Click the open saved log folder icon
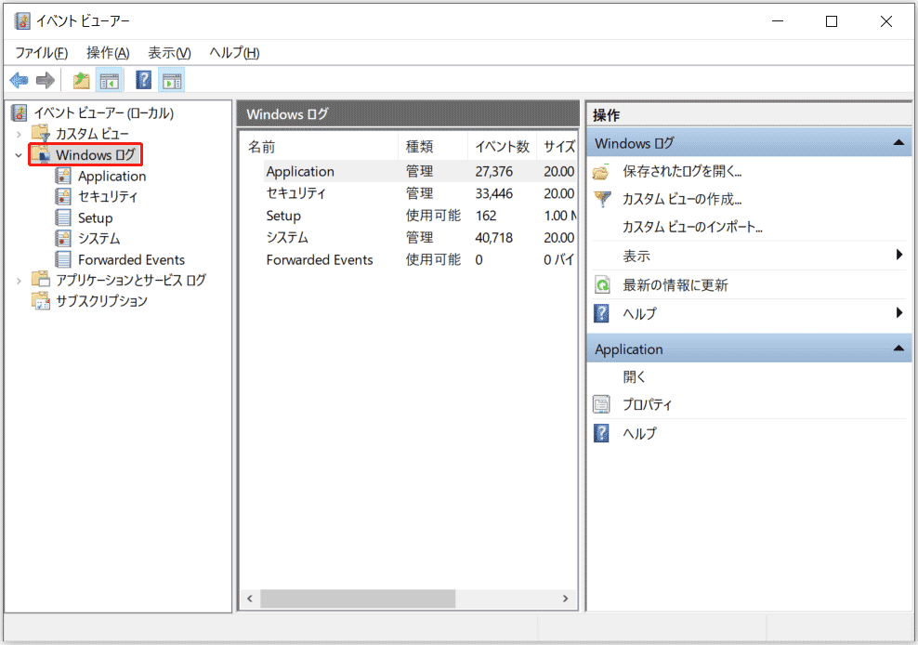918x645 pixels. 601,172
